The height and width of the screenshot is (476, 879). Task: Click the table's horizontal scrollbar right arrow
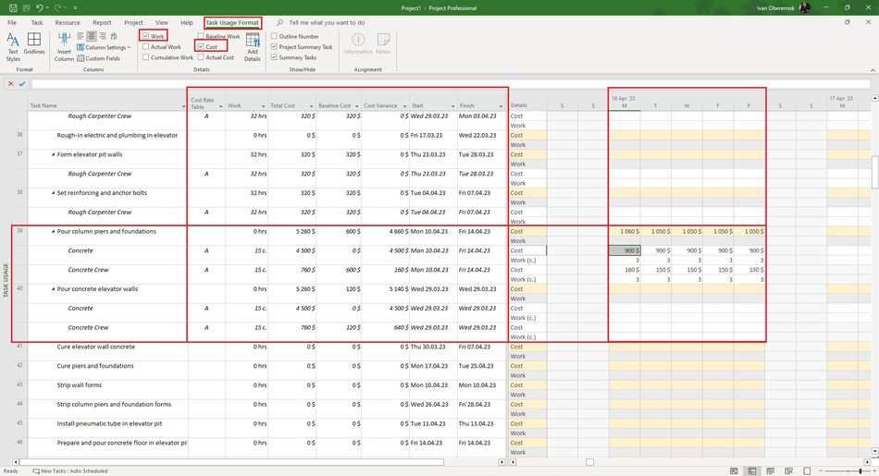(501, 462)
